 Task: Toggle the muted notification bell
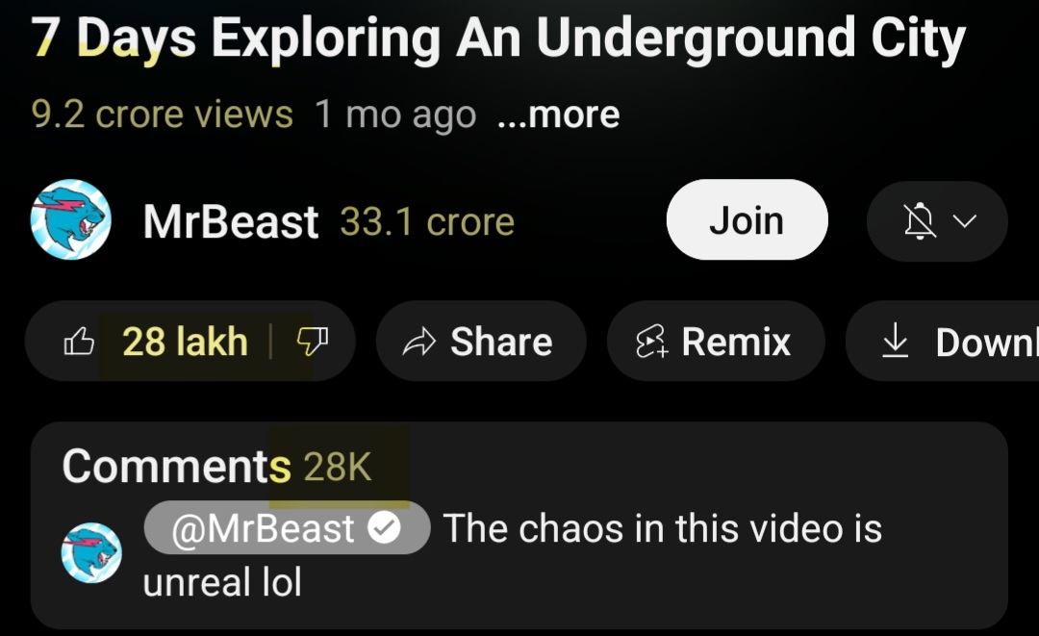(x=920, y=220)
